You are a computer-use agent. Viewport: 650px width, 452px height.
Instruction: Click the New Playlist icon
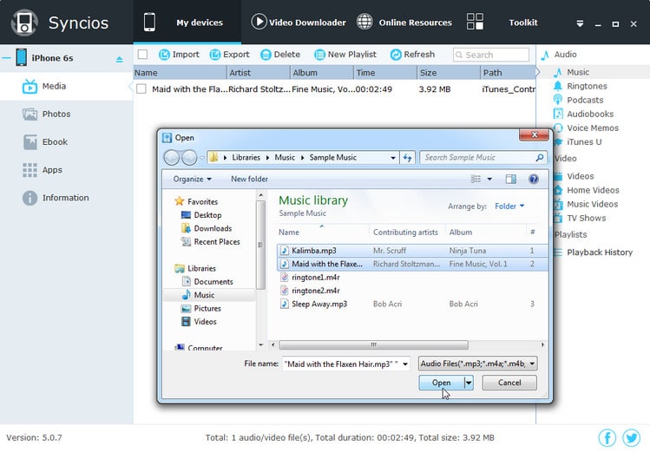(319, 55)
